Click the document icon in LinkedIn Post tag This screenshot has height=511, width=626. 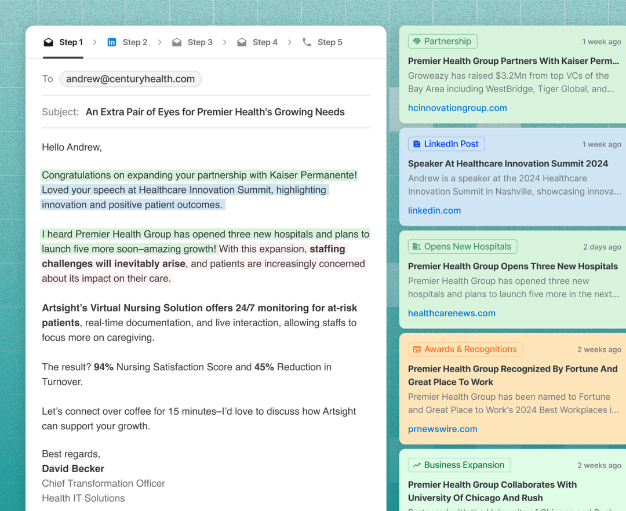click(x=417, y=144)
